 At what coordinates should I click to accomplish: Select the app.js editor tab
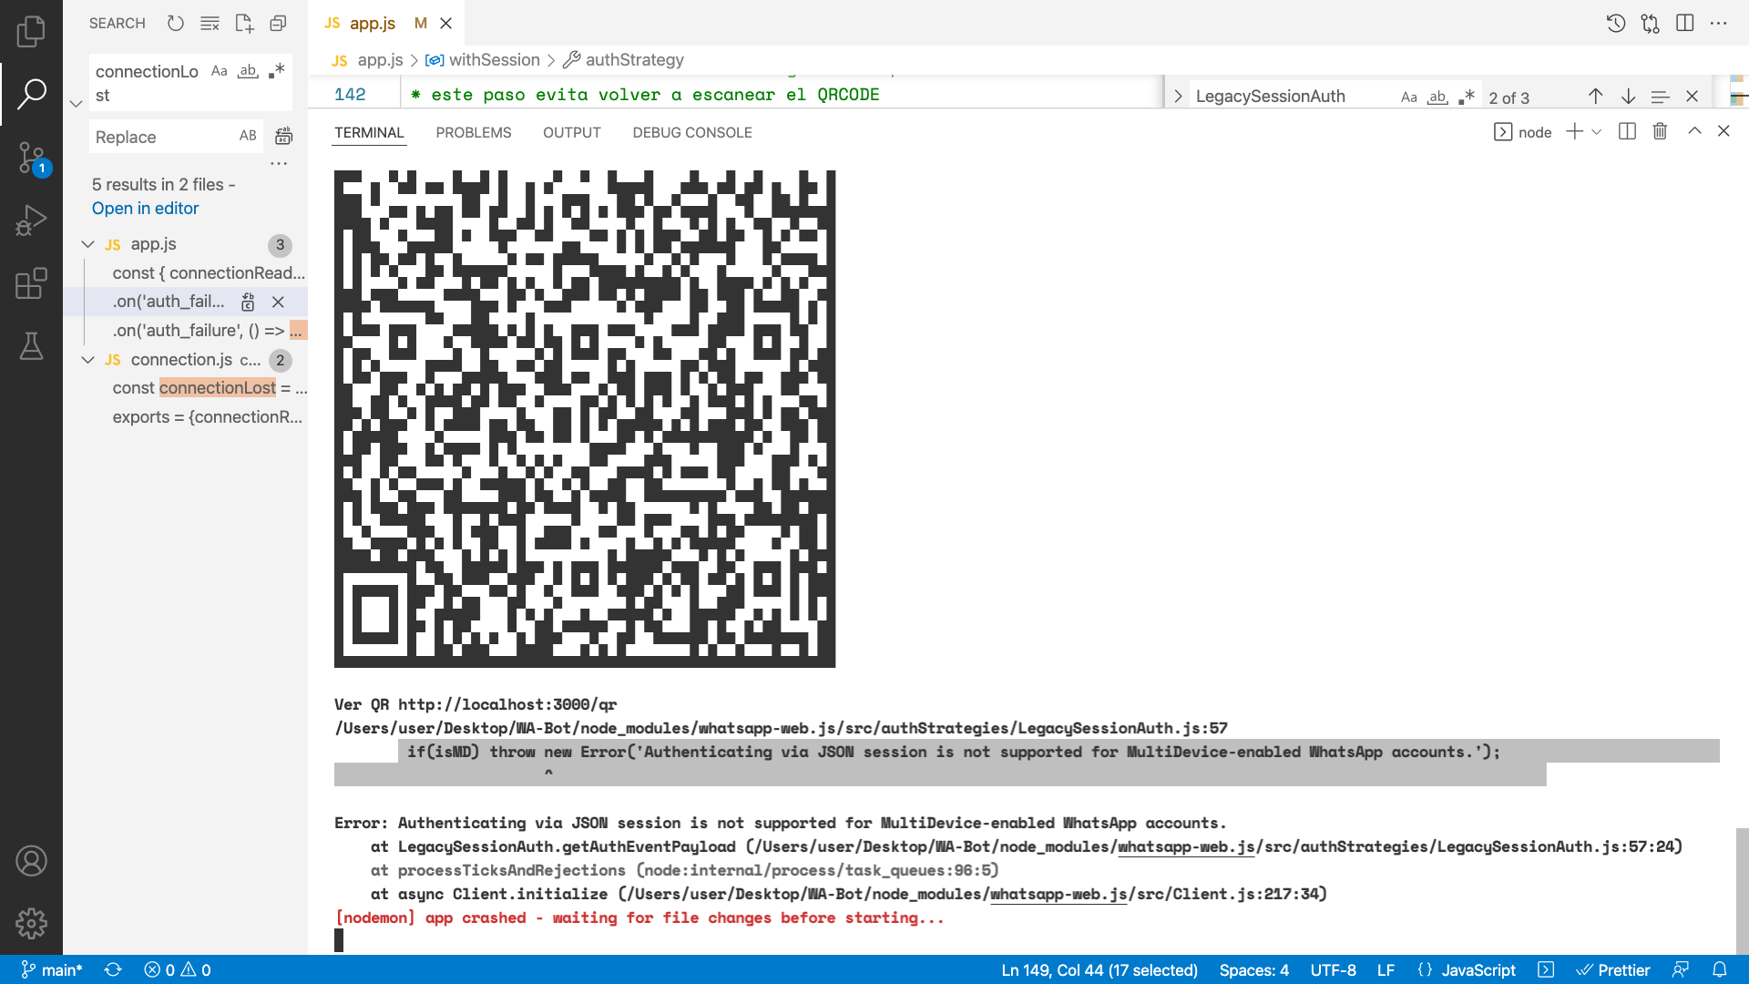373,23
